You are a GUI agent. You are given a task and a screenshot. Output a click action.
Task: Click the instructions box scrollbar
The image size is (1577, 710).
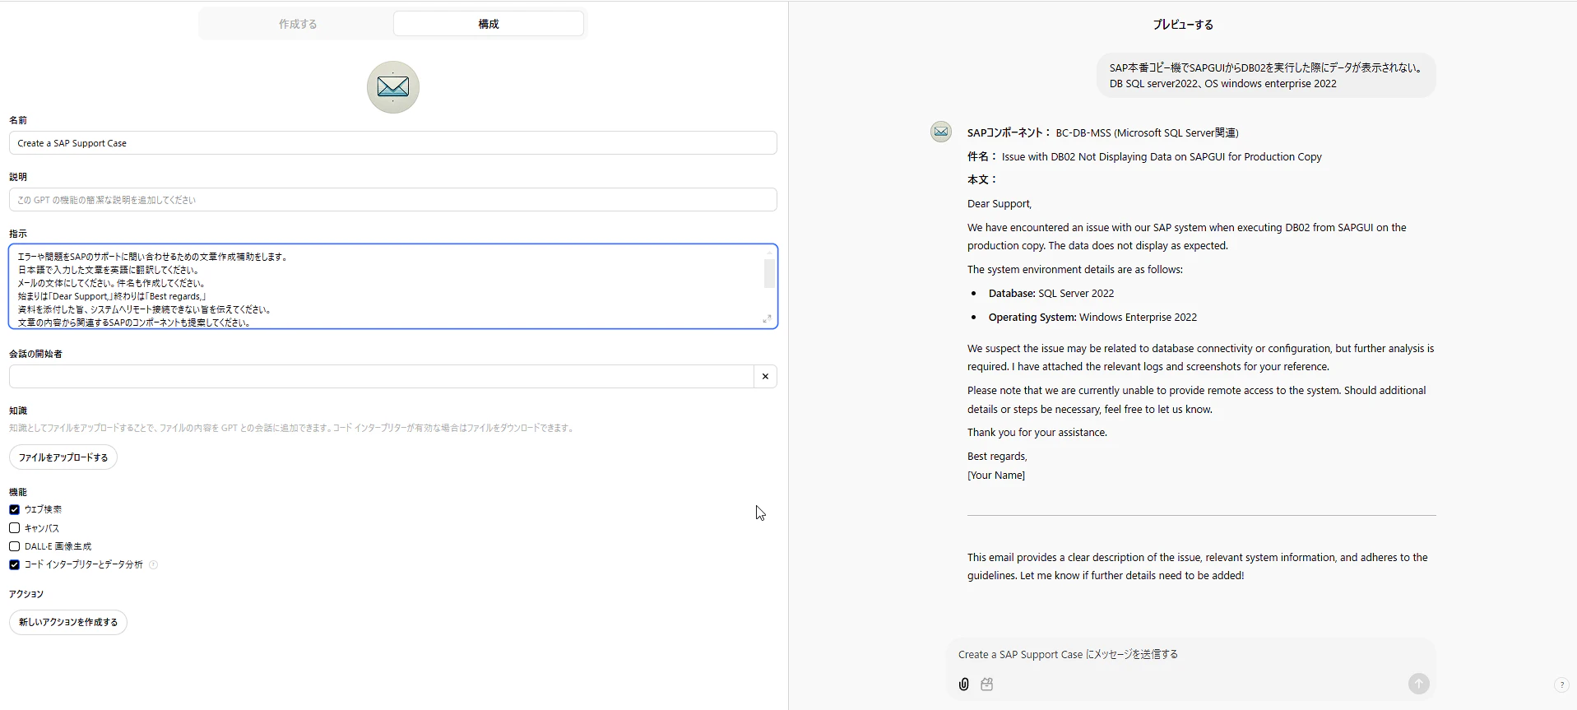pyautogui.click(x=769, y=273)
